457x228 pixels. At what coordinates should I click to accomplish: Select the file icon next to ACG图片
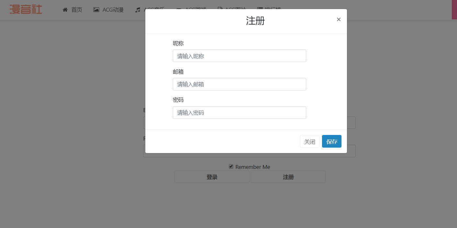221,10
